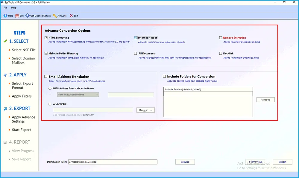Enable Docklink checkbox

pyautogui.click(x=221, y=53)
